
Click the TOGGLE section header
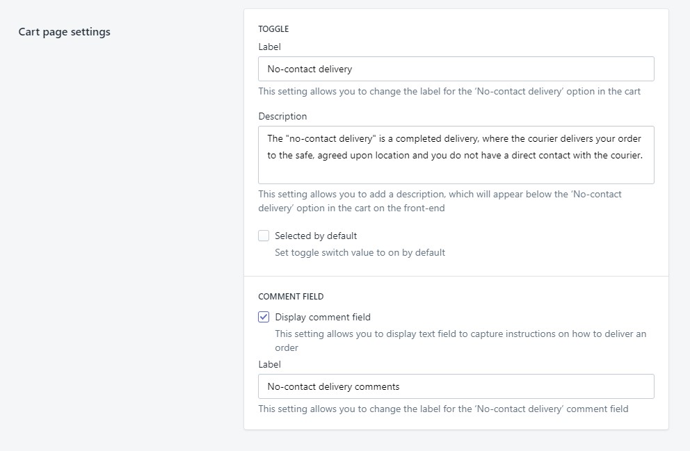[x=273, y=28]
